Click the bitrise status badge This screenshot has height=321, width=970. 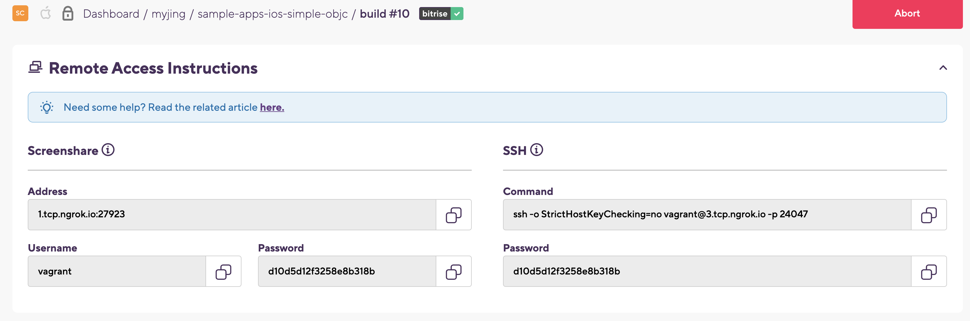coord(441,14)
